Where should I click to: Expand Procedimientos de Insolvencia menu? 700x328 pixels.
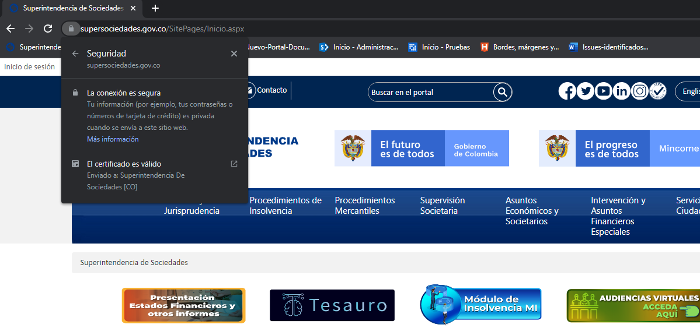pyautogui.click(x=285, y=206)
